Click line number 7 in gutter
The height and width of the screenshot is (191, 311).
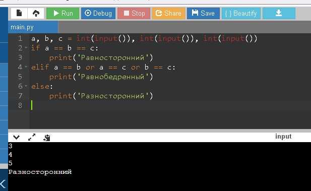(x=20, y=96)
